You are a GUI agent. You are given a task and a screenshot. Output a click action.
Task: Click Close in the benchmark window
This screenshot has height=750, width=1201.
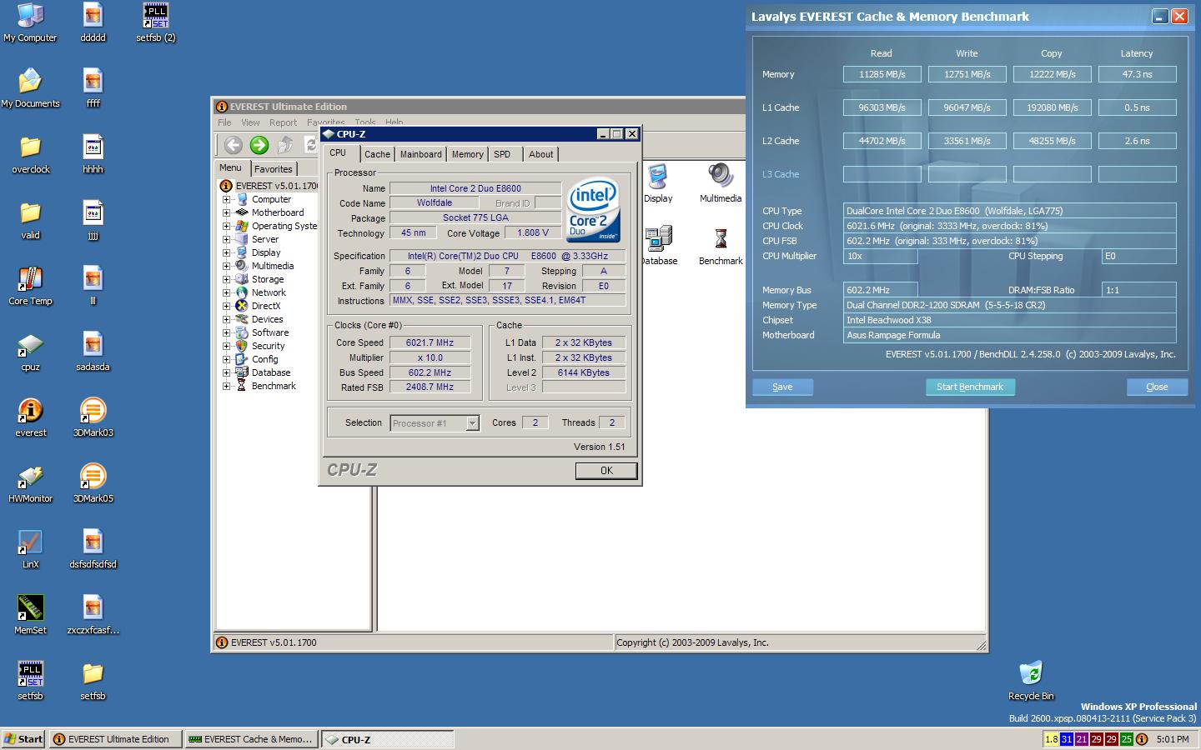pyautogui.click(x=1157, y=387)
